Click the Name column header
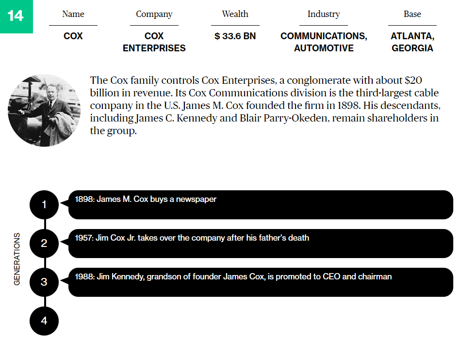The height and width of the screenshot is (352, 462). click(x=73, y=14)
